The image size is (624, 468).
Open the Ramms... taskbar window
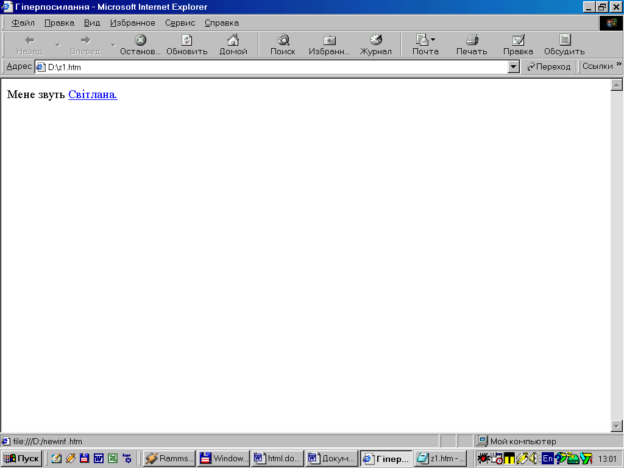point(169,458)
